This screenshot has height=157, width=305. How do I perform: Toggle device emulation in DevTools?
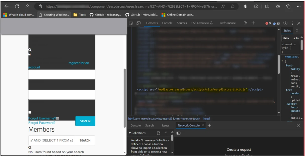point(138,23)
